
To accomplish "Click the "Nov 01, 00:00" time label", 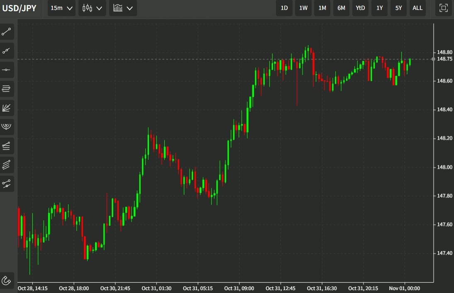I will (x=405, y=288).
